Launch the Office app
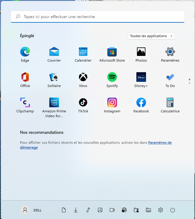This screenshot has height=219, width=195. (25, 80)
